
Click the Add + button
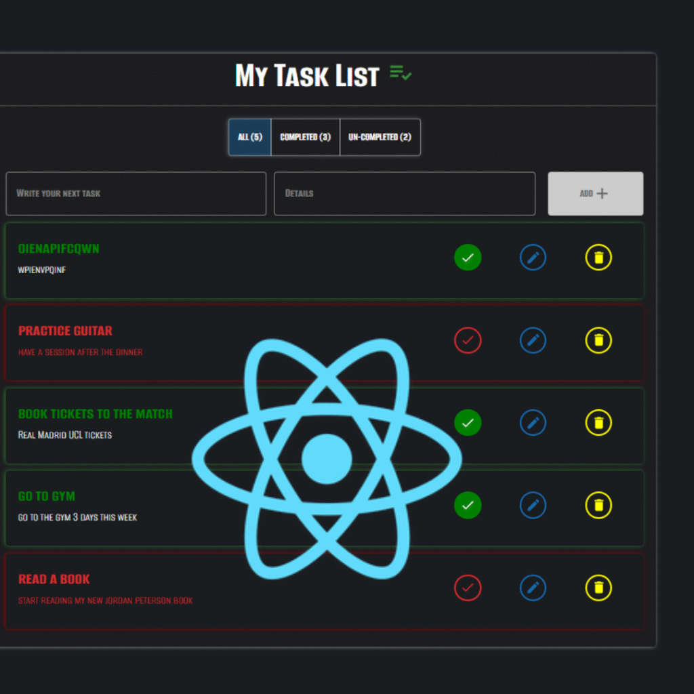pos(595,193)
